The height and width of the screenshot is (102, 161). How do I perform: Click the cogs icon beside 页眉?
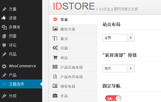click(x=55, y=48)
